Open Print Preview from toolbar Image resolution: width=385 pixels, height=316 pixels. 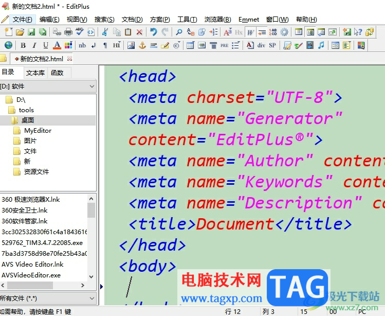tap(57, 32)
